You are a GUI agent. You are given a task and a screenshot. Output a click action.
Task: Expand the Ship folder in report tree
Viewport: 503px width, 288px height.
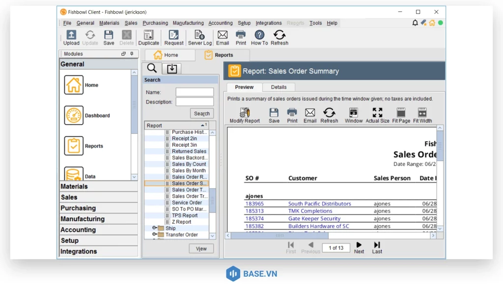click(x=155, y=228)
